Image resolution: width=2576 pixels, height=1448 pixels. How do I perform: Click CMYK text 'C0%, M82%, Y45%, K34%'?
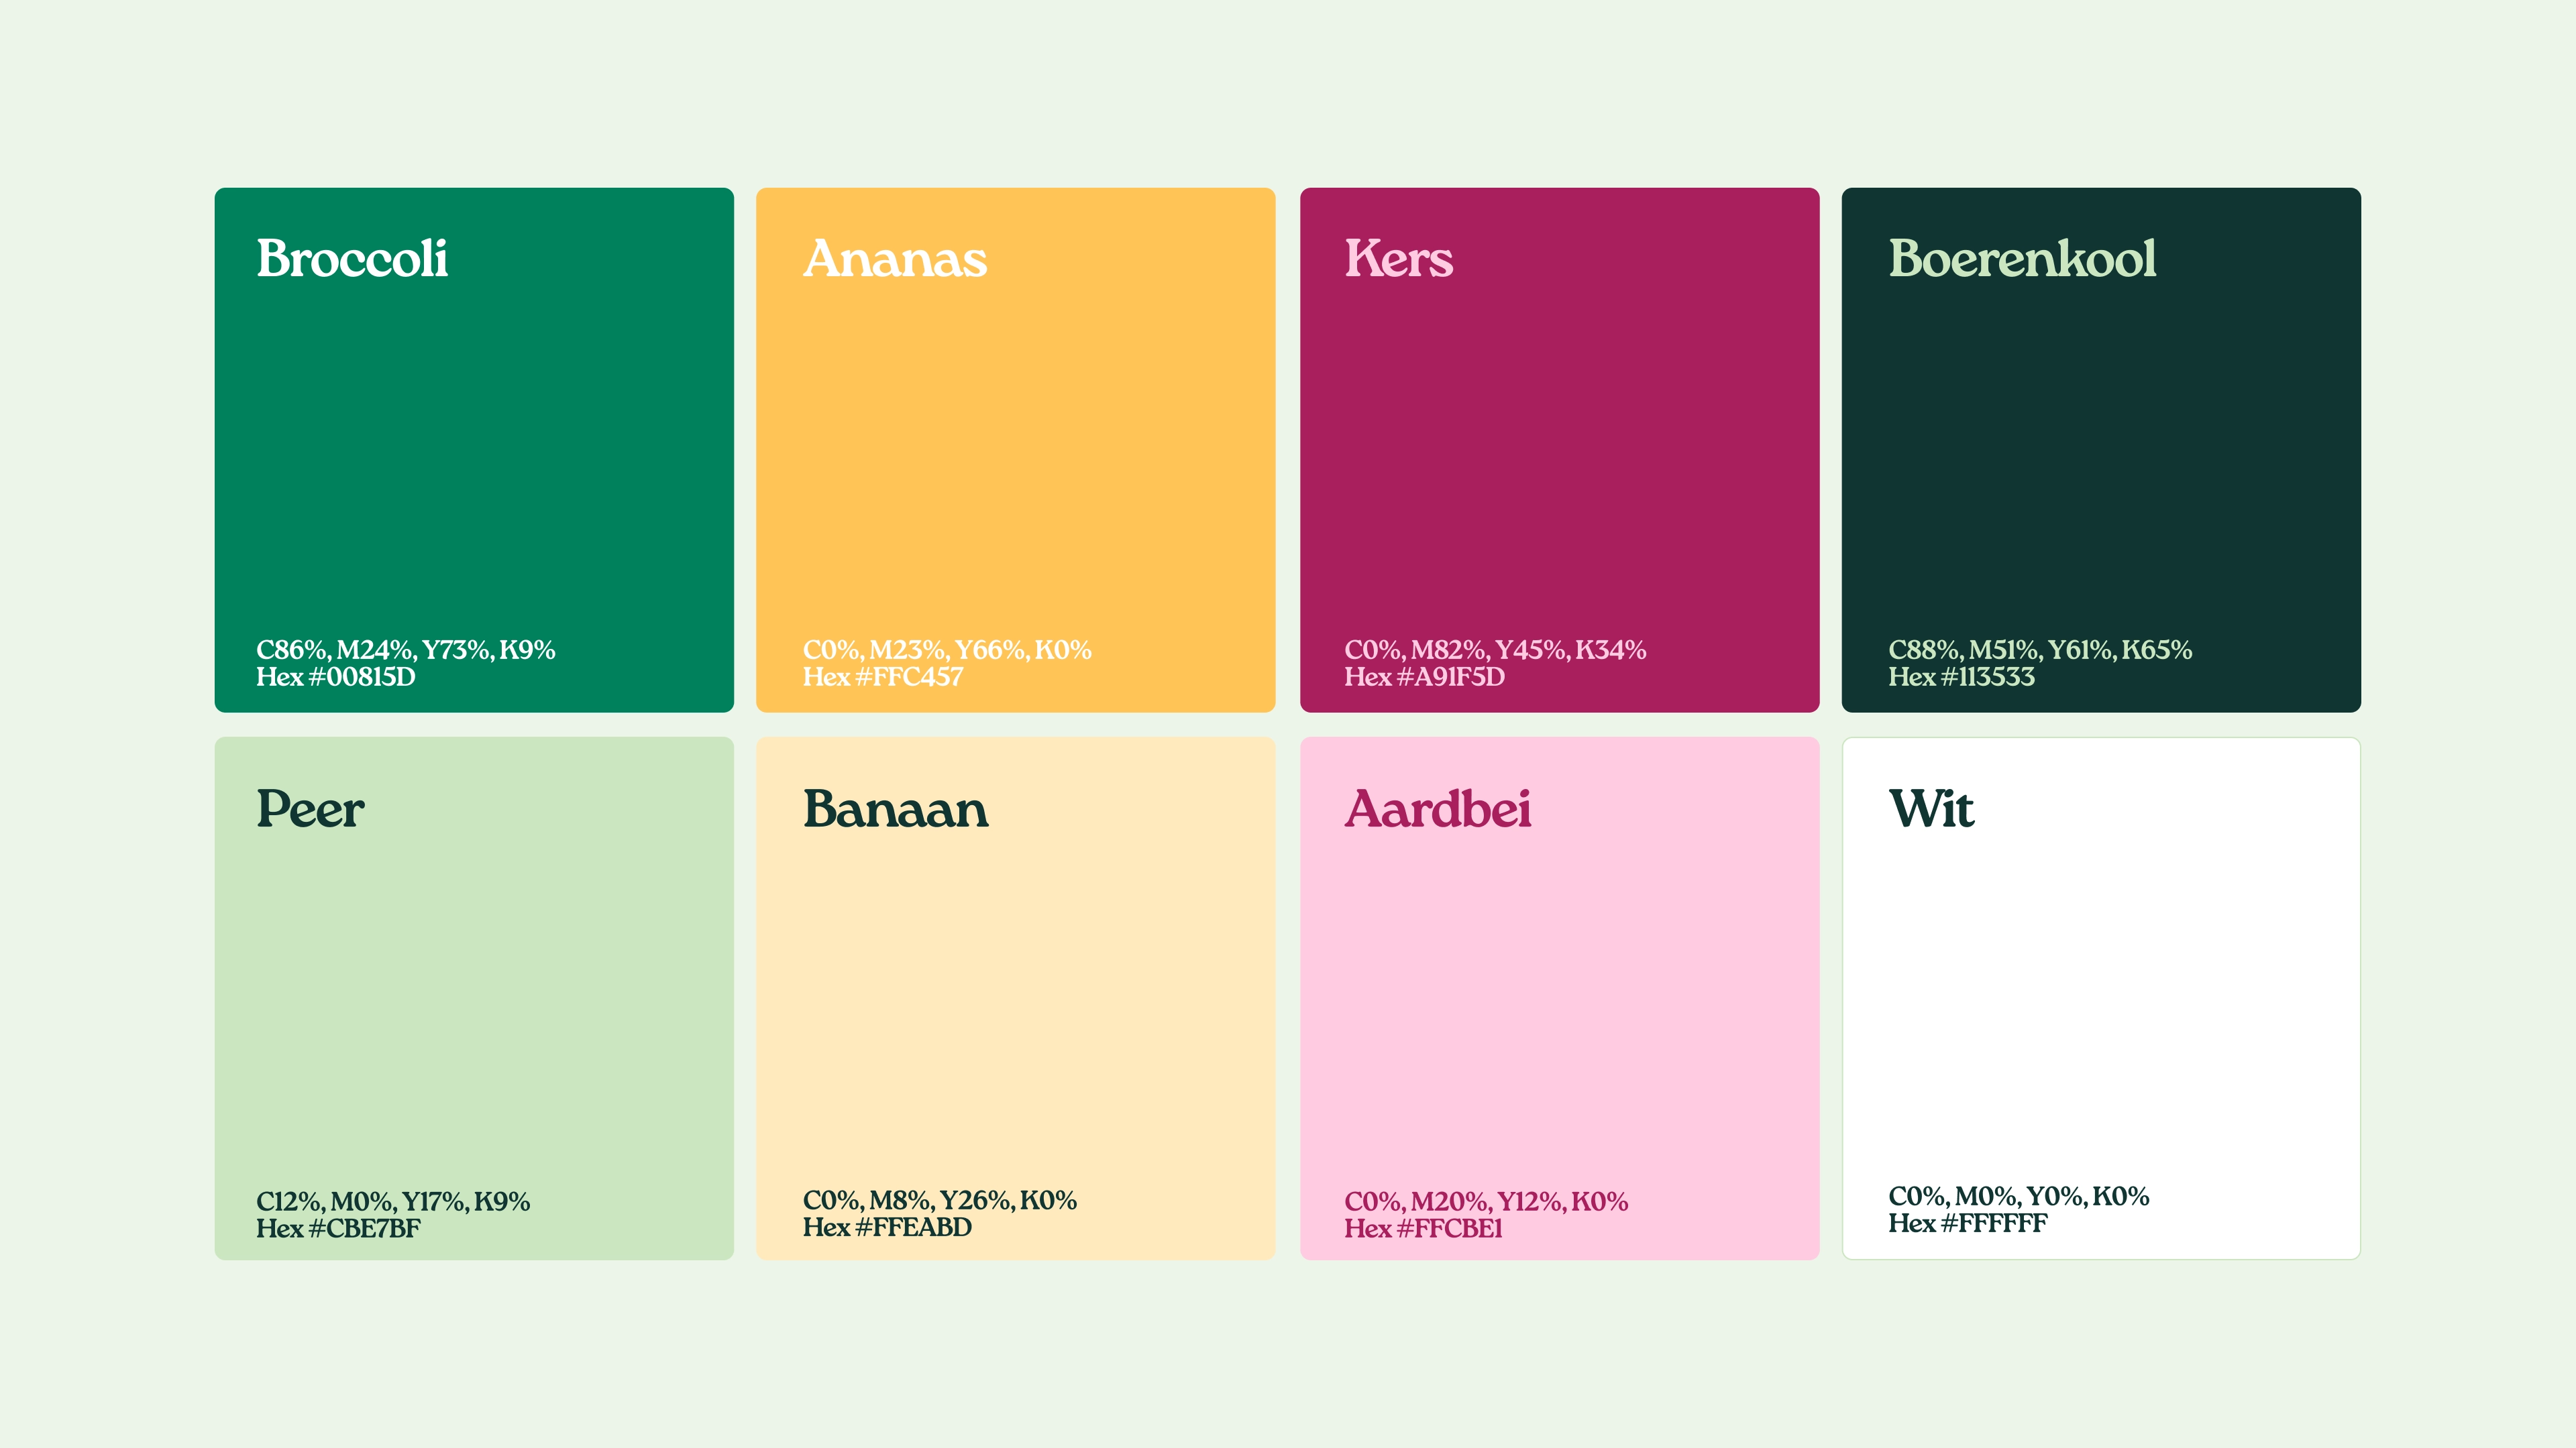pos(1495,650)
